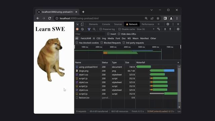Image resolution: width=215 pixels, height=121 pixels.
Task: Switch to the Sources tab
Action: coord(118,24)
